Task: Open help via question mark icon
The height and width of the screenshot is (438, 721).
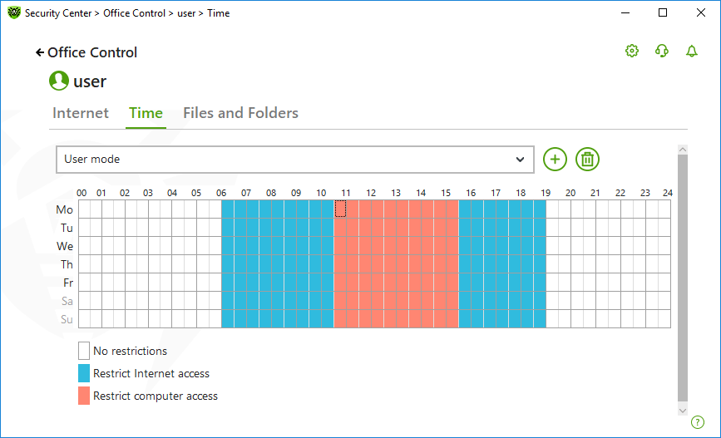Action: [x=698, y=422]
